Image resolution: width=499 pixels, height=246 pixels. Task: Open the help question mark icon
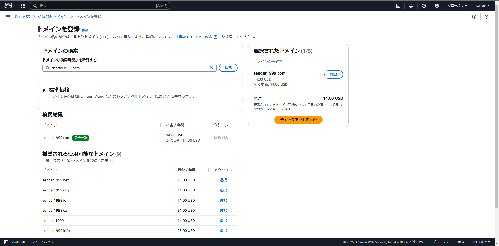[x=424, y=5]
